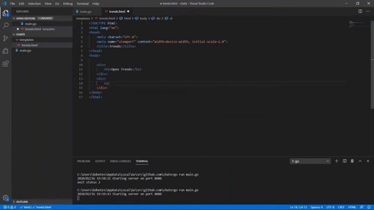374x210 pixels.
Task: Open notifications bell in status bar
Action: (369, 208)
